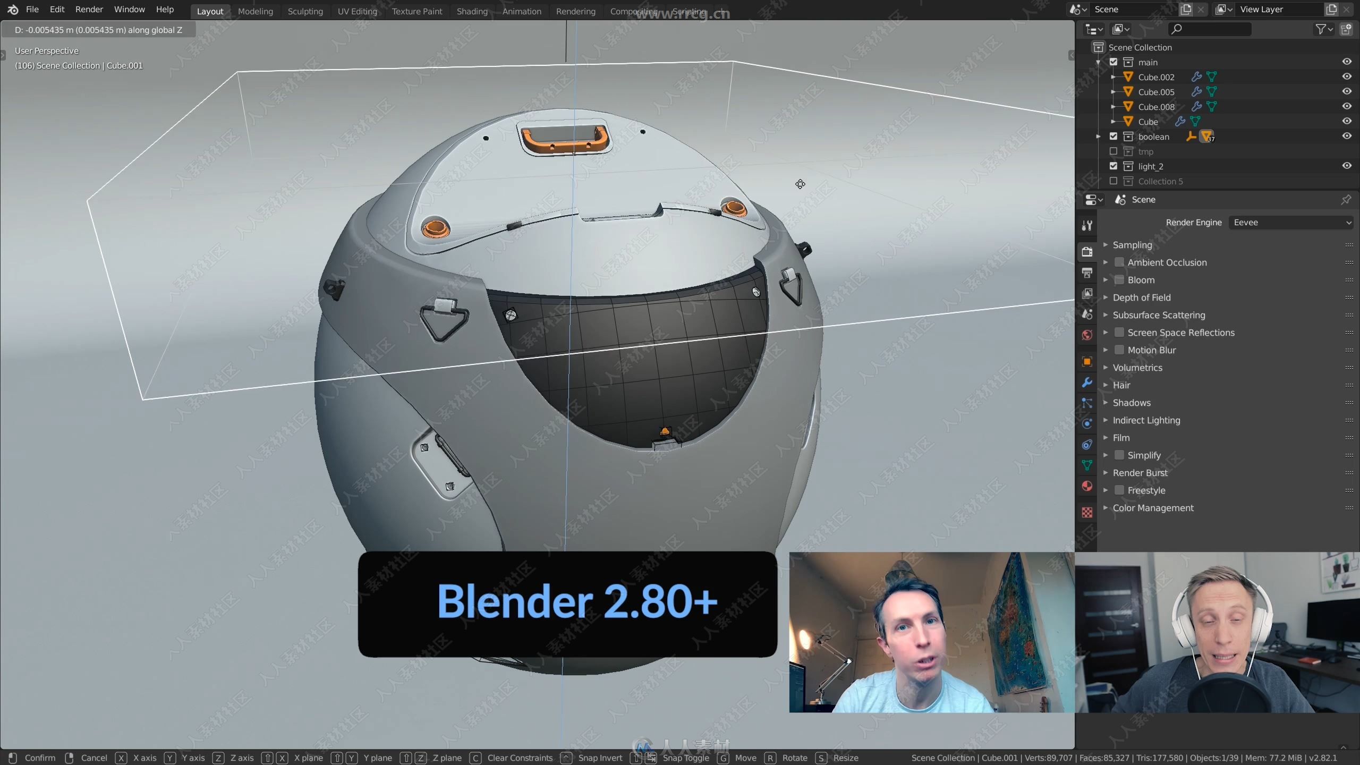
Task: Open the Object properties tab
Action: [1087, 361]
